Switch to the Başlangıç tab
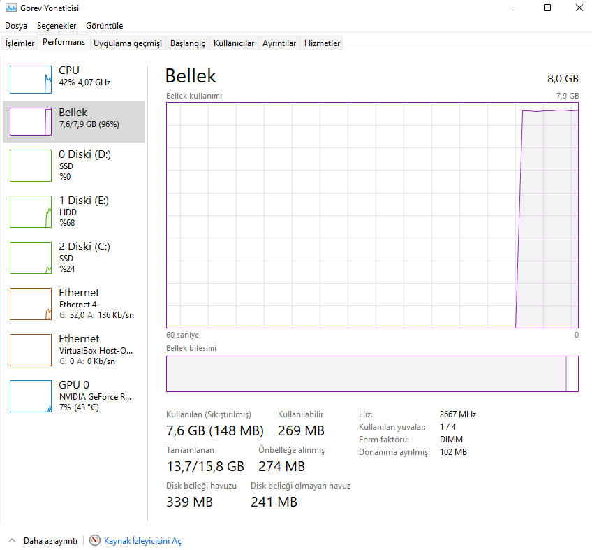 [188, 43]
